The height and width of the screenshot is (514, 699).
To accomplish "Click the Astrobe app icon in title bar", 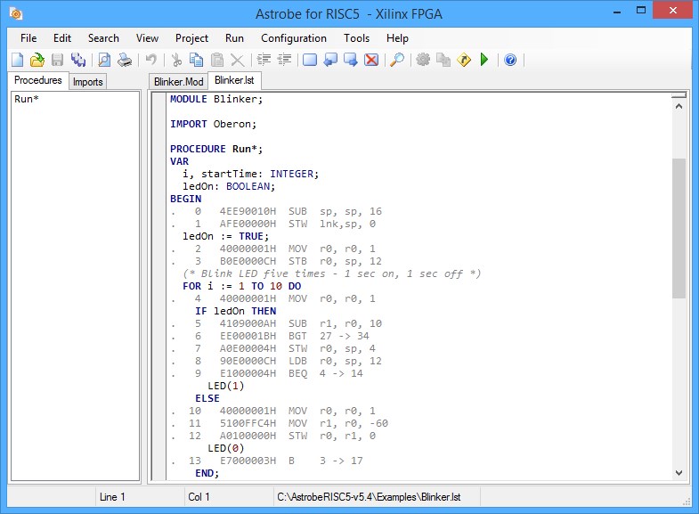I will (x=16, y=14).
